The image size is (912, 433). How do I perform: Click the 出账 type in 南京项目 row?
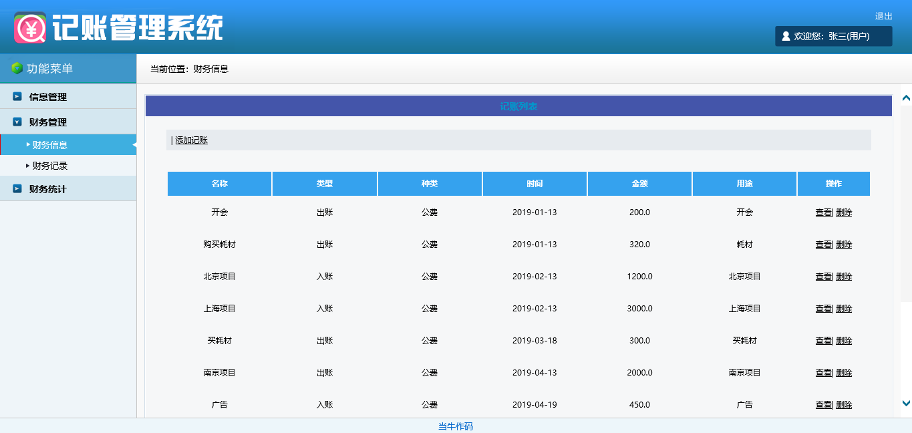pyautogui.click(x=325, y=373)
